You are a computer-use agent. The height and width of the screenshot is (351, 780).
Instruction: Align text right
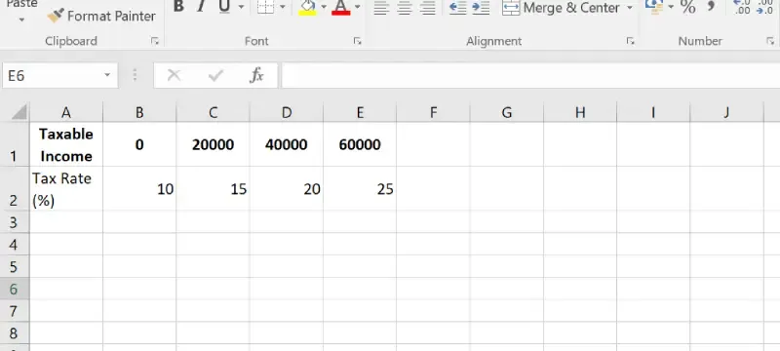coord(428,8)
